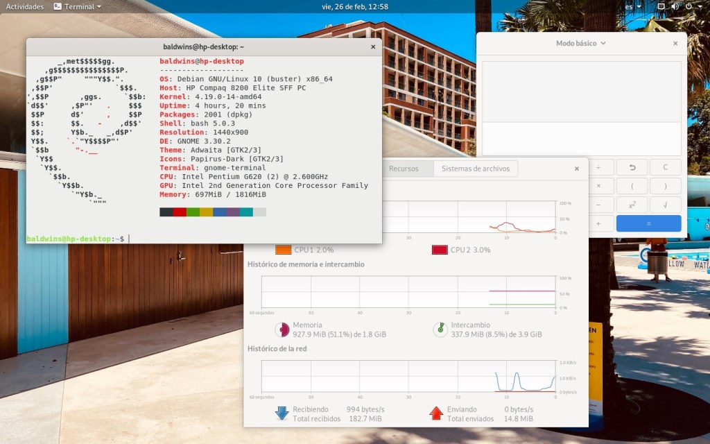The height and width of the screenshot is (444, 710).
Task: Click the undo button in calculator
Action: coord(631,167)
